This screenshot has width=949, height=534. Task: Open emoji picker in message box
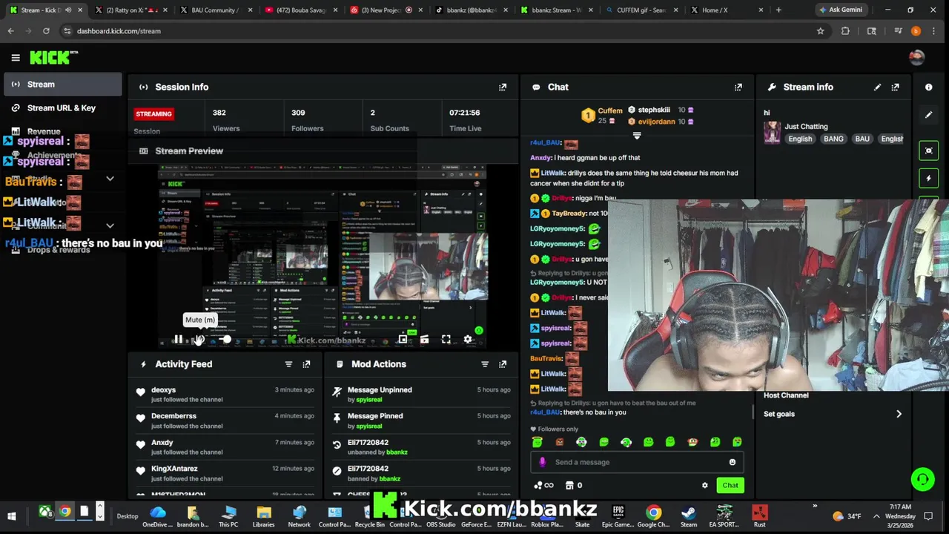(x=732, y=462)
